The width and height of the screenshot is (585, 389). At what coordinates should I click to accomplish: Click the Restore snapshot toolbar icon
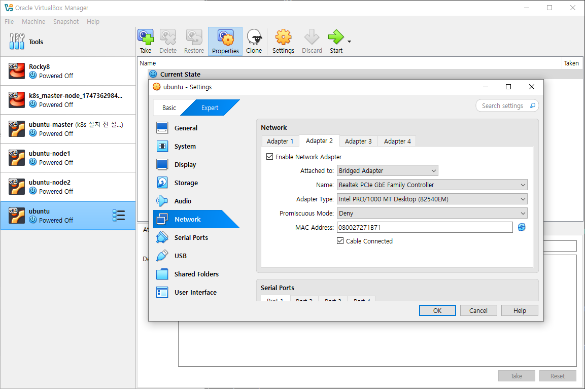(194, 42)
